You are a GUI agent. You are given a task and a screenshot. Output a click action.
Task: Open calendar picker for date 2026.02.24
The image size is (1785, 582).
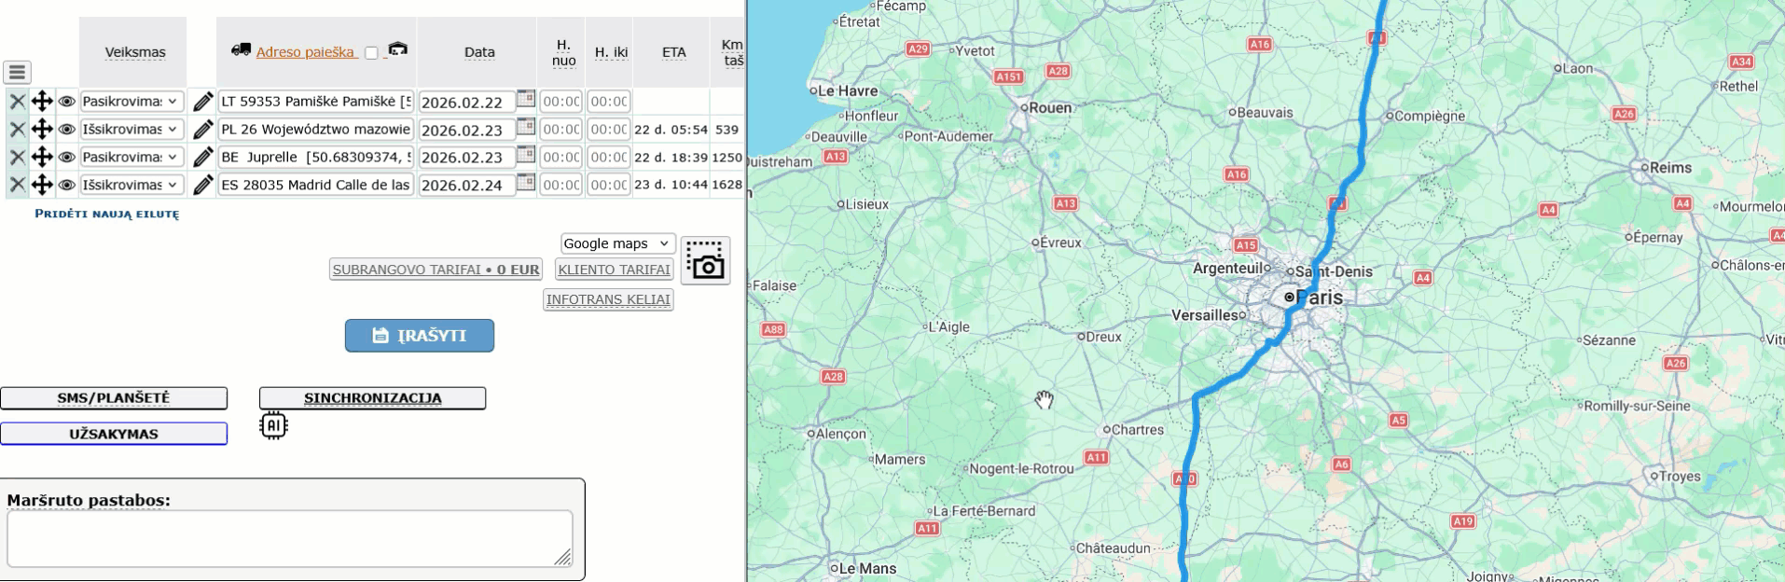click(526, 182)
